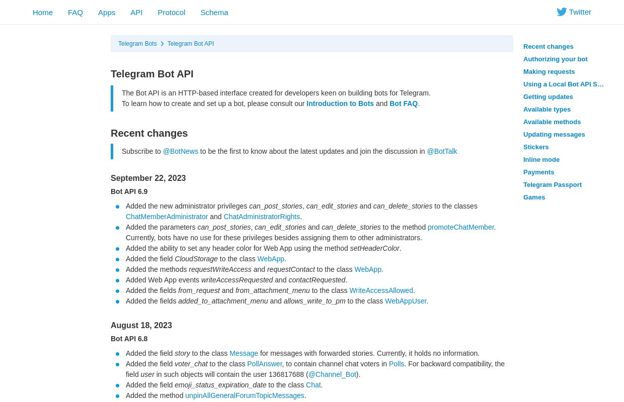
Task: Jump to Authorizing your bot section
Action: coord(556,59)
